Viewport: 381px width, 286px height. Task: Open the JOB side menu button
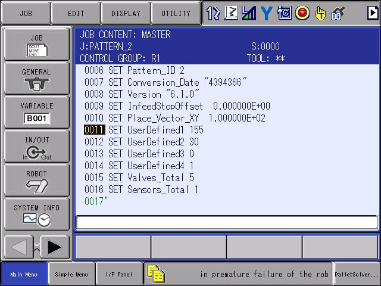point(37,44)
